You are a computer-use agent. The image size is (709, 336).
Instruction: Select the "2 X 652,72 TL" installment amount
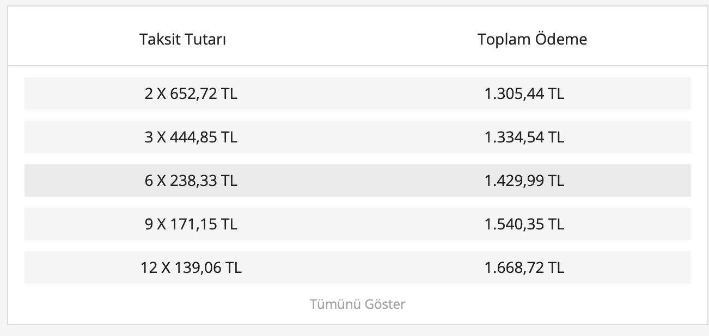pos(191,94)
